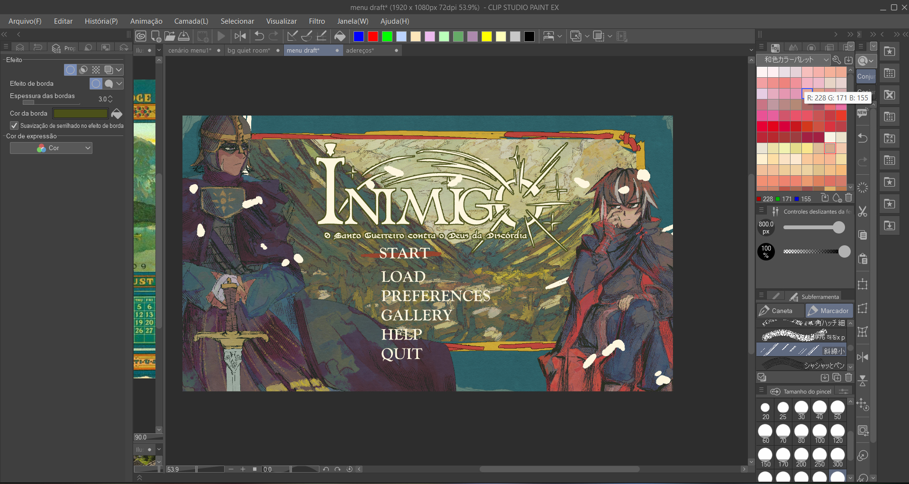Click the scissors cut icon
The image size is (909, 484).
(863, 212)
